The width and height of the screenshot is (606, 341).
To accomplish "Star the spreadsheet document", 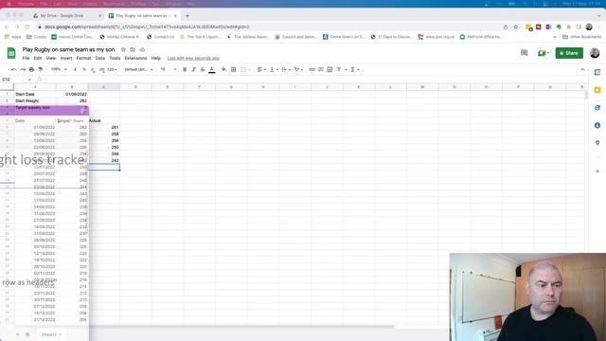I will [123, 50].
